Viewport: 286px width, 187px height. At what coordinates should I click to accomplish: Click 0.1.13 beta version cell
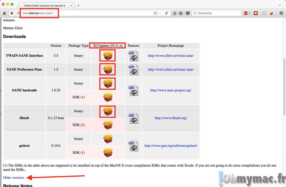56,118
